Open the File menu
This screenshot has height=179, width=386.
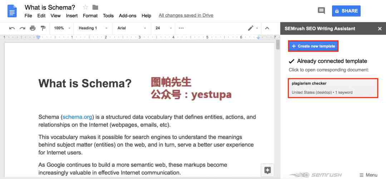click(x=28, y=15)
